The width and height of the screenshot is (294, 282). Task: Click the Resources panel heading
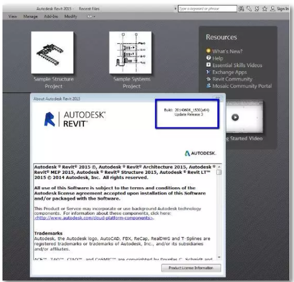[x=221, y=37]
